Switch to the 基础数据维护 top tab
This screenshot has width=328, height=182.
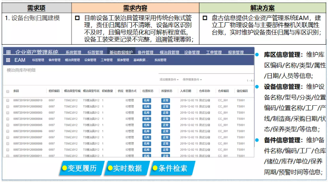tap(121, 52)
